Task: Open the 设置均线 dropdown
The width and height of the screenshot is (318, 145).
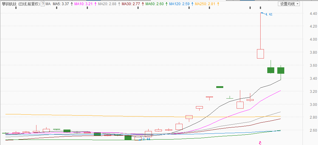Action: pyautogui.click(x=289, y=4)
